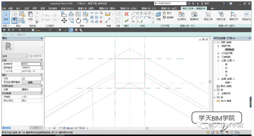This screenshot has width=254, height=136.
Task: Click the 1 : 20 view scale control
Action: click(x=52, y=128)
